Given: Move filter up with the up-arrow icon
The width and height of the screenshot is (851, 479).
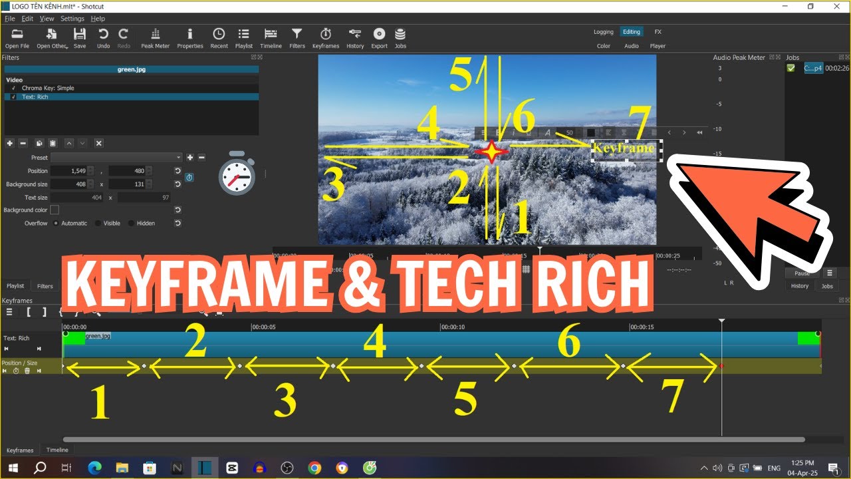Looking at the screenshot, I should [69, 143].
